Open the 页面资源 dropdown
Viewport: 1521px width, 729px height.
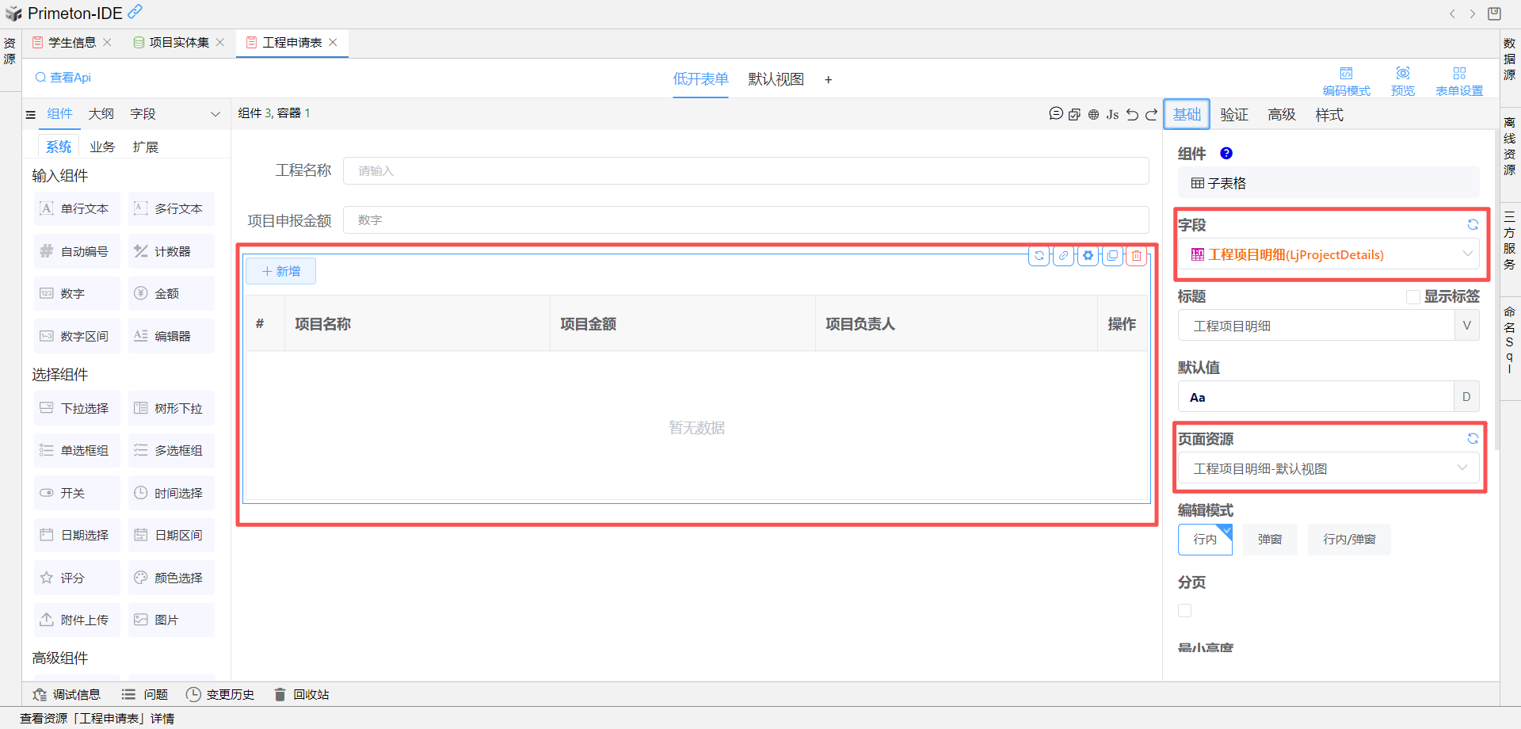[x=1462, y=468]
